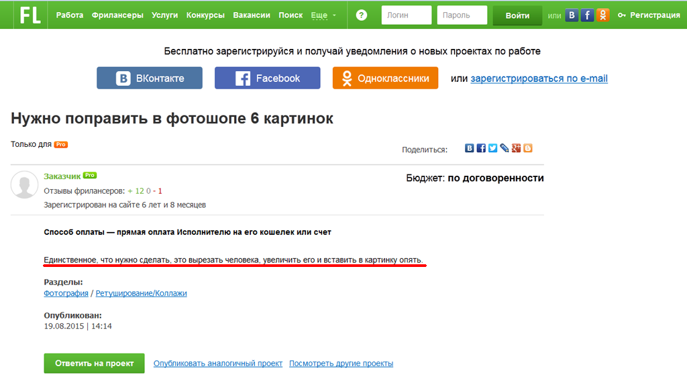Screen dimensions: 687x385
Task: Log in with the VK icon in the header
Action: 572,15
